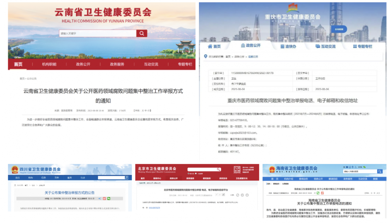
Task: Click the Hainan national emblem logo
Action: point(272,170)
